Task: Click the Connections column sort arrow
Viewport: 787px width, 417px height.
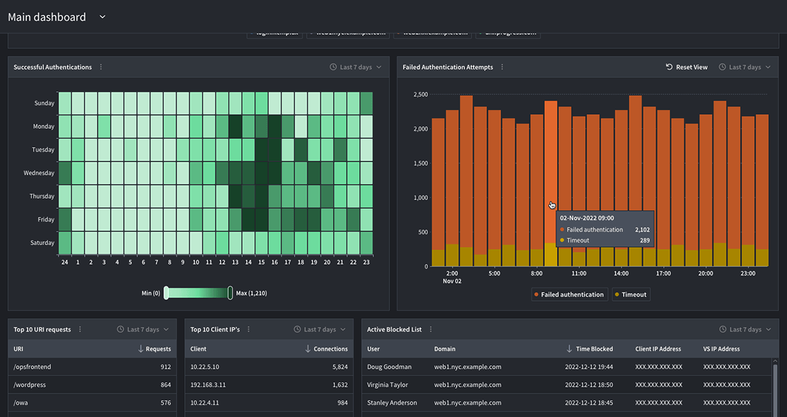Action: pyautogui.click(x=308, y=349)
